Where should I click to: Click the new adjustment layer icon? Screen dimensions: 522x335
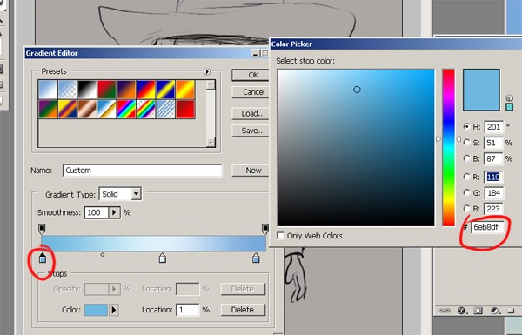[x=495, y=311]
